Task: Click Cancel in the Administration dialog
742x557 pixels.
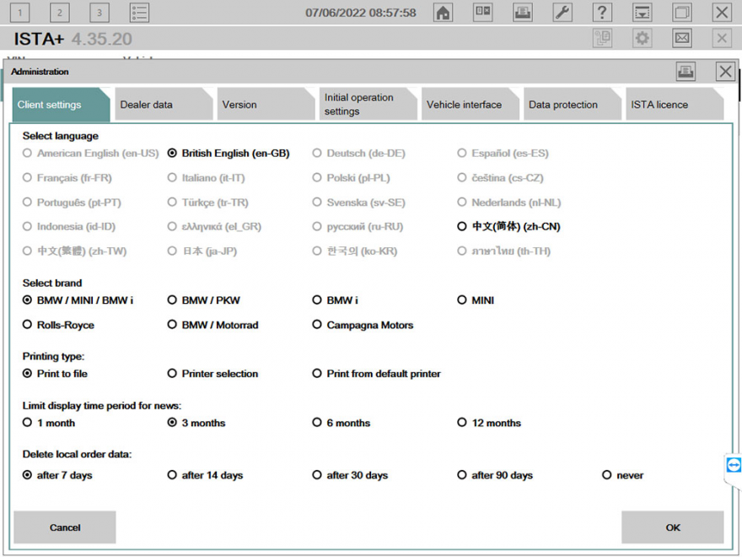Action: pyautogui.click(x=64, y=527)
